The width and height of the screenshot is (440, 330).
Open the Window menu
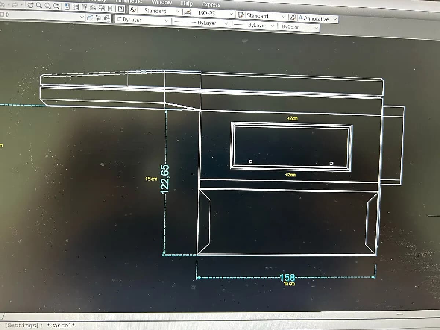coord(162,2)
